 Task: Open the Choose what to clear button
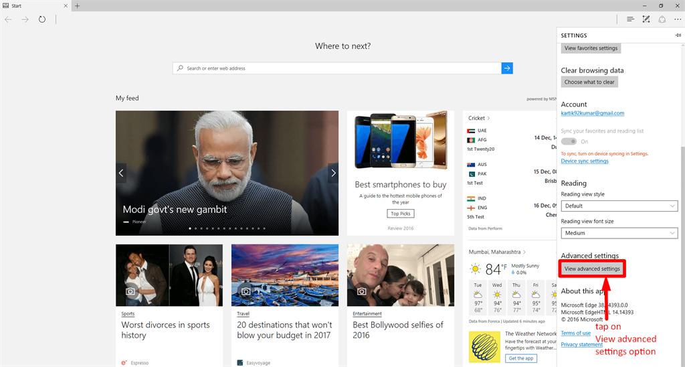click(x=589, y=82)
